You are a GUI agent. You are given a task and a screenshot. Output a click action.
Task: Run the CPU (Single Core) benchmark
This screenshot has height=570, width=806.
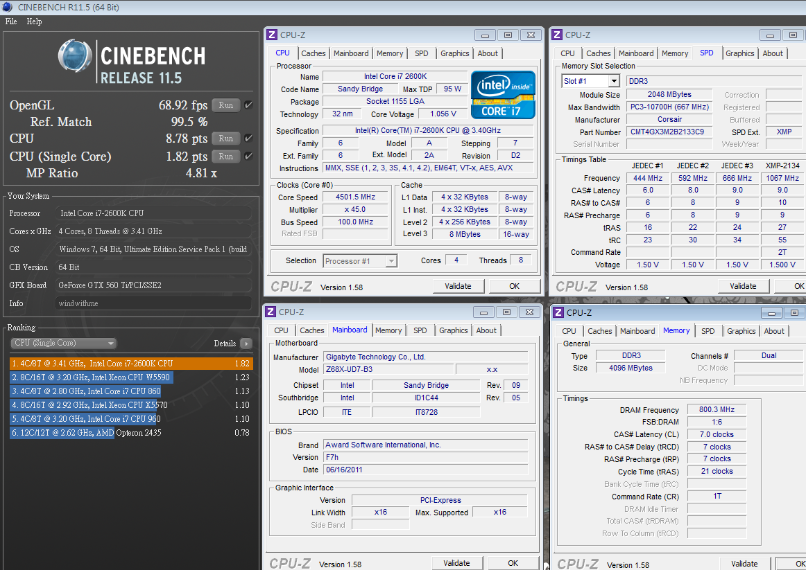click(x=225, y=157)
